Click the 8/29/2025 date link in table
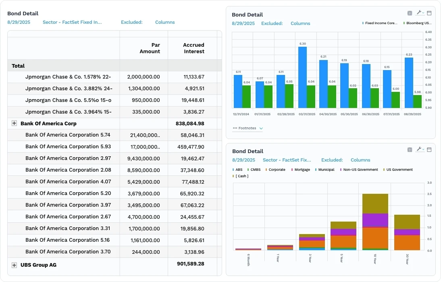Screen dimensions: 441x282 pyautogui.click(x=18, y=22)
